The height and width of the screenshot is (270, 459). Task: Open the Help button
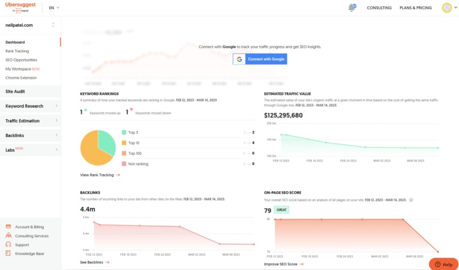[x=443, y=264]
